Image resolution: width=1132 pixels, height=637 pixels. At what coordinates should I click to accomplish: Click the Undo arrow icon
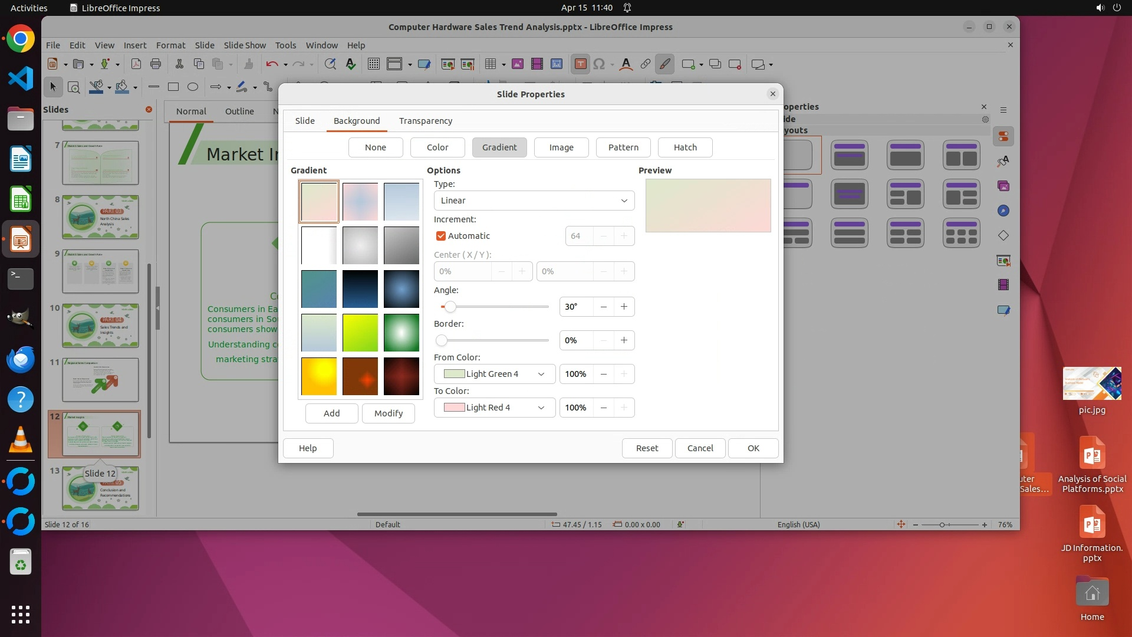point(272,64)
